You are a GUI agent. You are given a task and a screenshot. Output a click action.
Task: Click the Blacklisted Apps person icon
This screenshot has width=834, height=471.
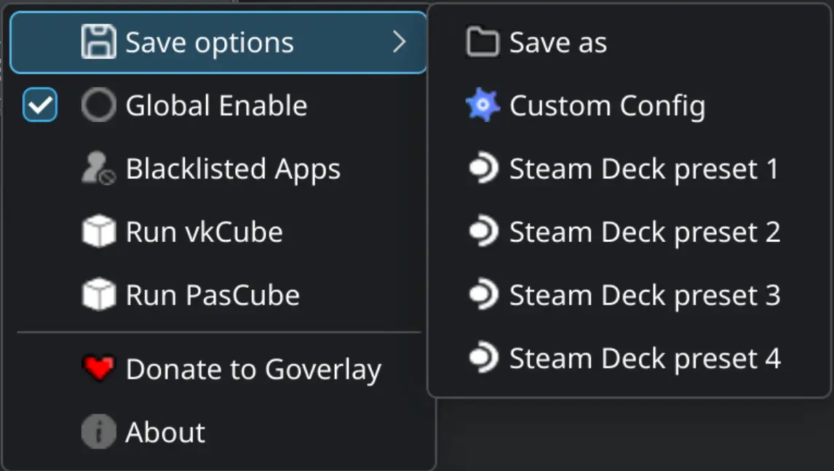(98, 169)
